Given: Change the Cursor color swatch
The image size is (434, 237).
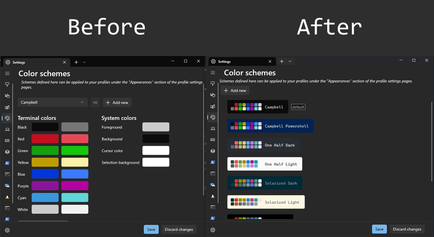Looking at the screenshot, I should coord(156,151).
